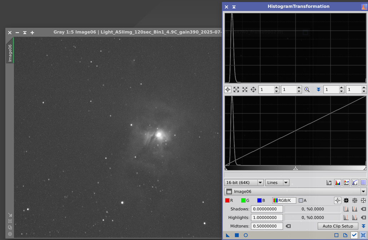Toggle the Track View checkmark button
This screenshot has height=240, width=368.
pyautogui.click(x=354, y=235)
